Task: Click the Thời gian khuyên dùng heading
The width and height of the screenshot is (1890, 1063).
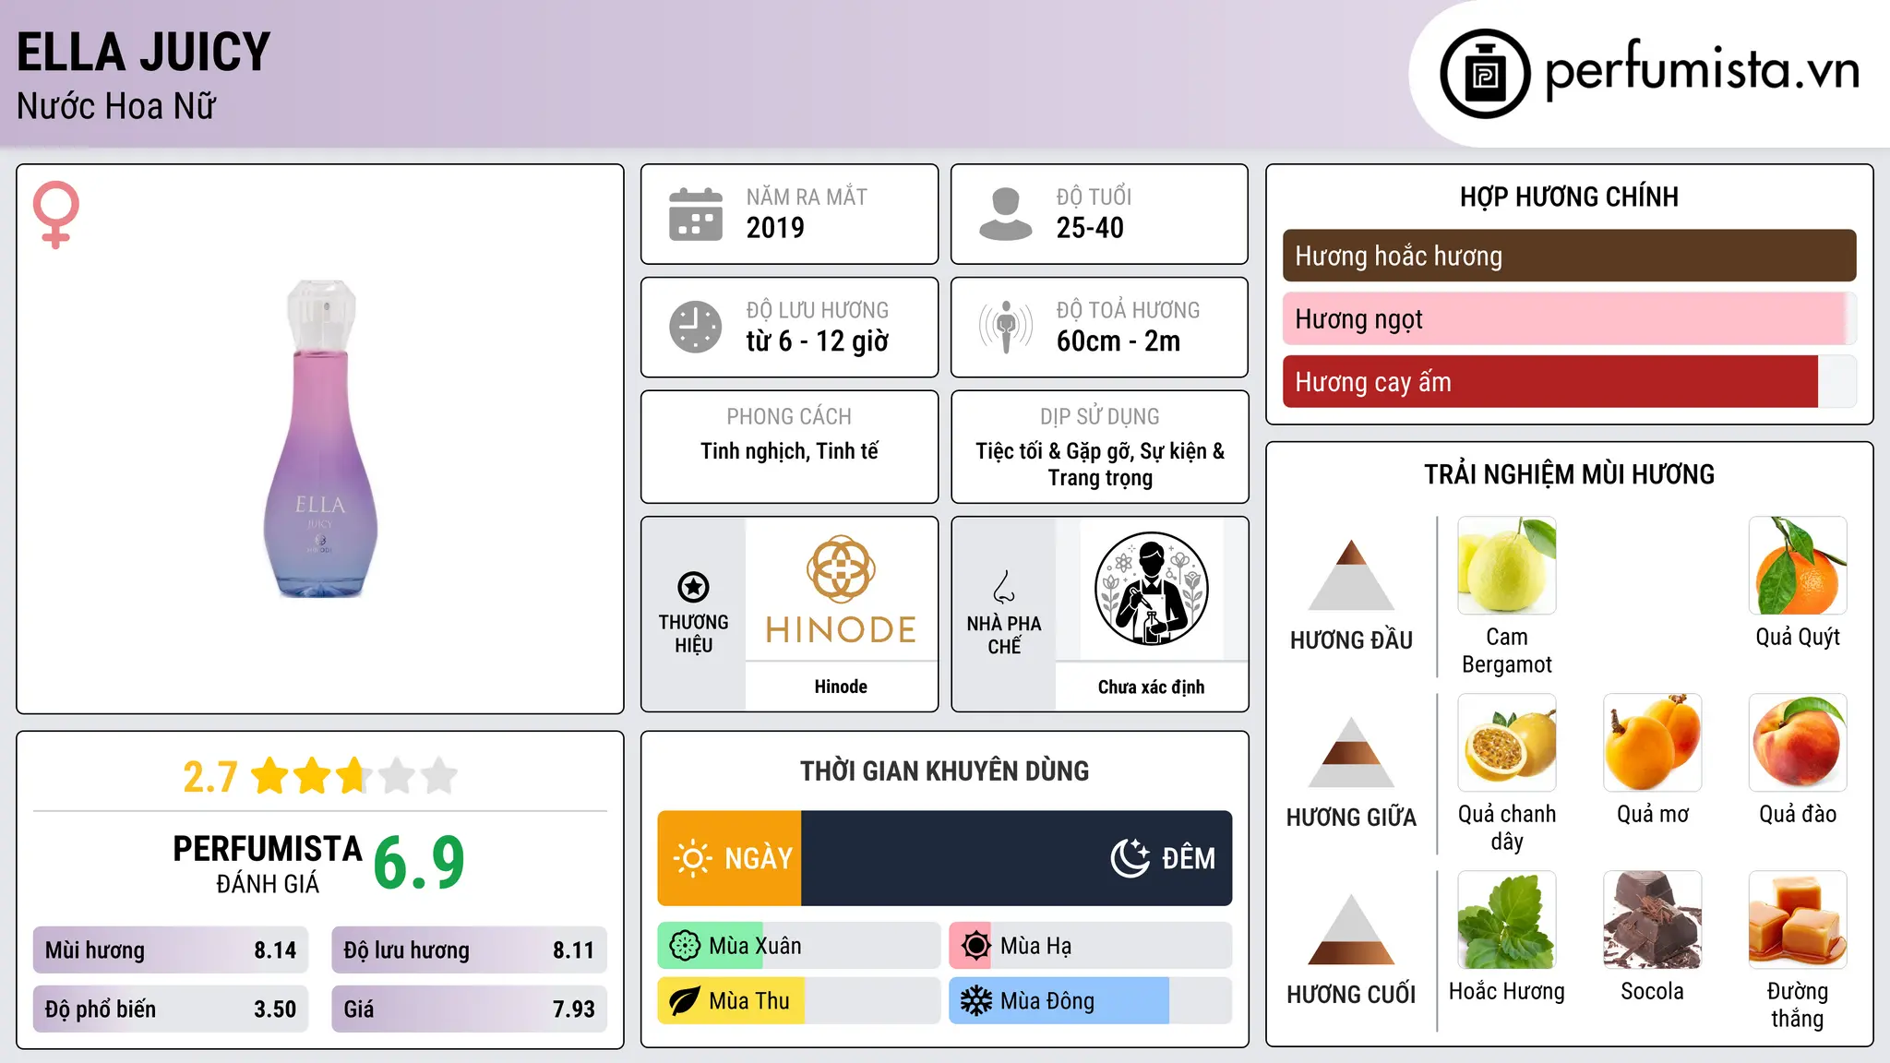Action: click(x=944, y=770)
